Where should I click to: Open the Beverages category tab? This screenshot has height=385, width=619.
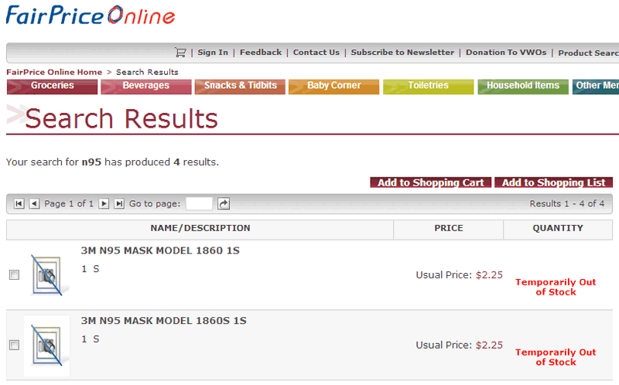click(x=146, y=87)
